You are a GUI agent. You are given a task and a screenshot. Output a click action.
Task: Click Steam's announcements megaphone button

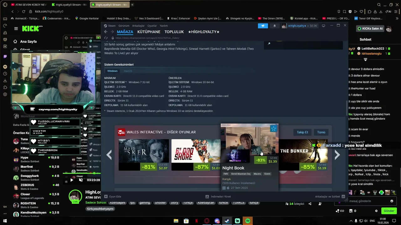click(x=263, y=26)
